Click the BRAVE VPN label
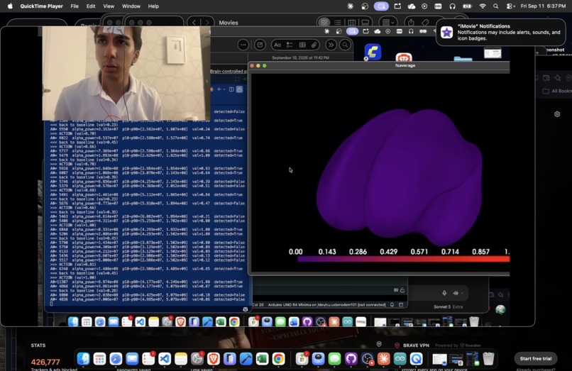Screen dimensions: 572x371 click(416, 345)
